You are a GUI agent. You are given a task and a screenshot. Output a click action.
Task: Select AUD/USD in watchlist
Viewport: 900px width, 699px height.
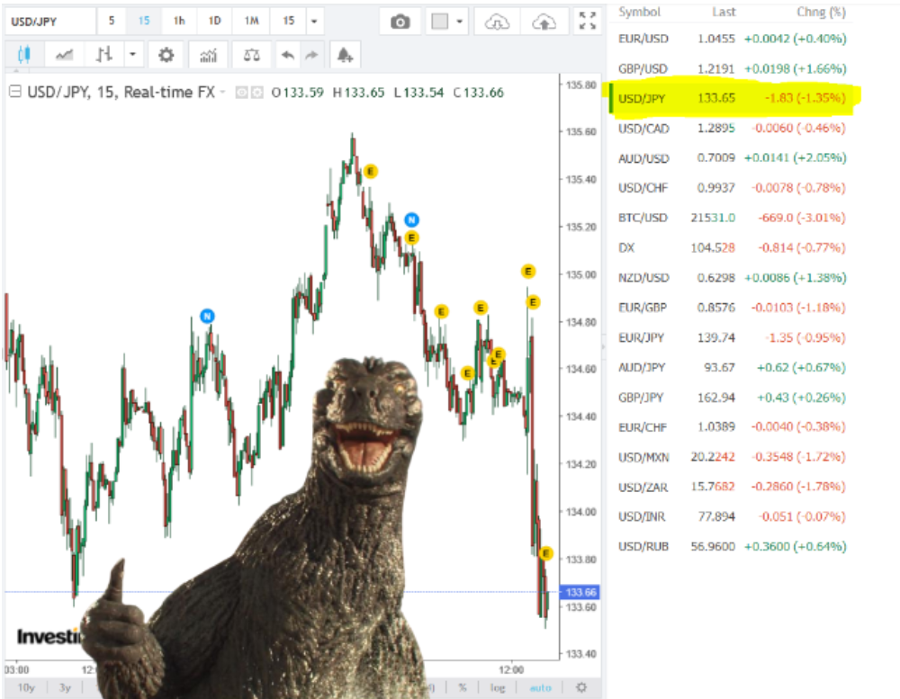pyautogui.click(x=732, y=157)
